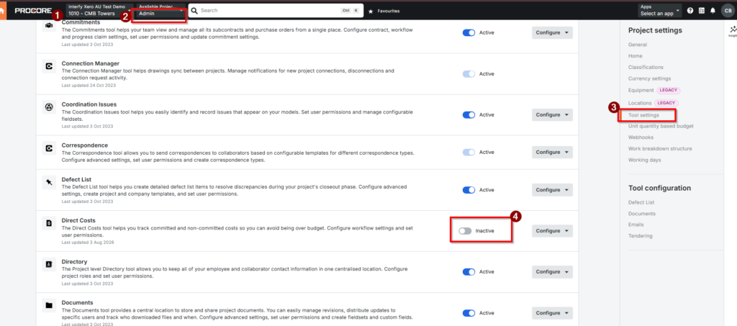Click the search magnifier icon
Image resolution: width=737 pixels, height=326 pixels.
[x=194, y=10]
